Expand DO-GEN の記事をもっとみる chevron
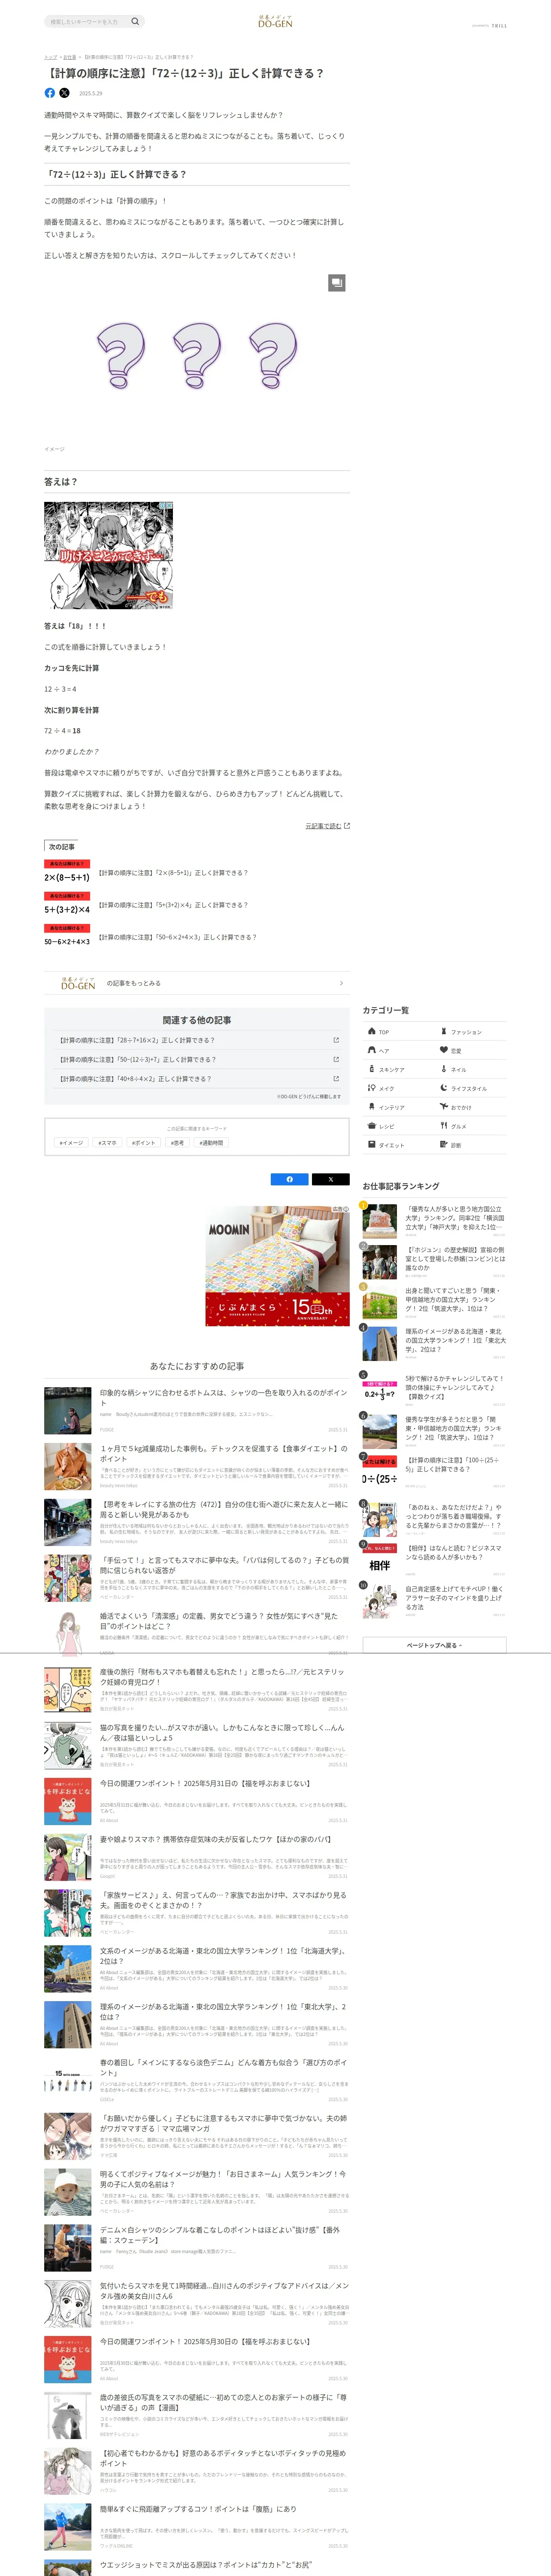This screenshot has width=551, height=2576. [x=341, y=983]
